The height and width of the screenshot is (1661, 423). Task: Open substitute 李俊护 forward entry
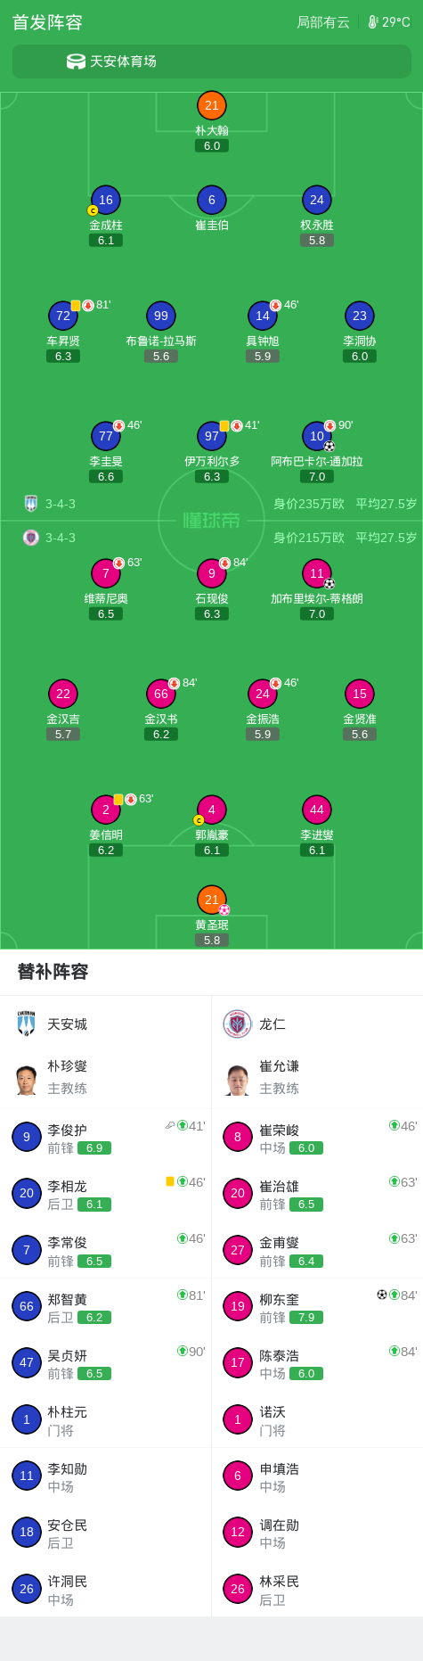106,1137
